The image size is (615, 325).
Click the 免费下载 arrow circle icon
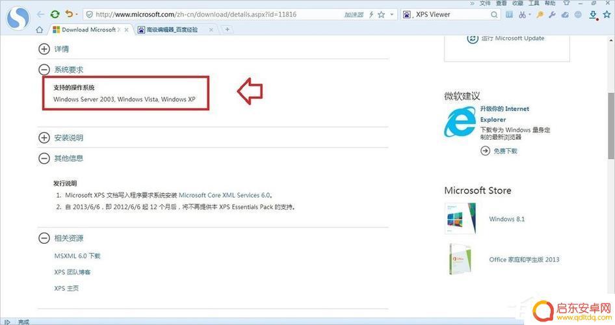pos(485,151)
